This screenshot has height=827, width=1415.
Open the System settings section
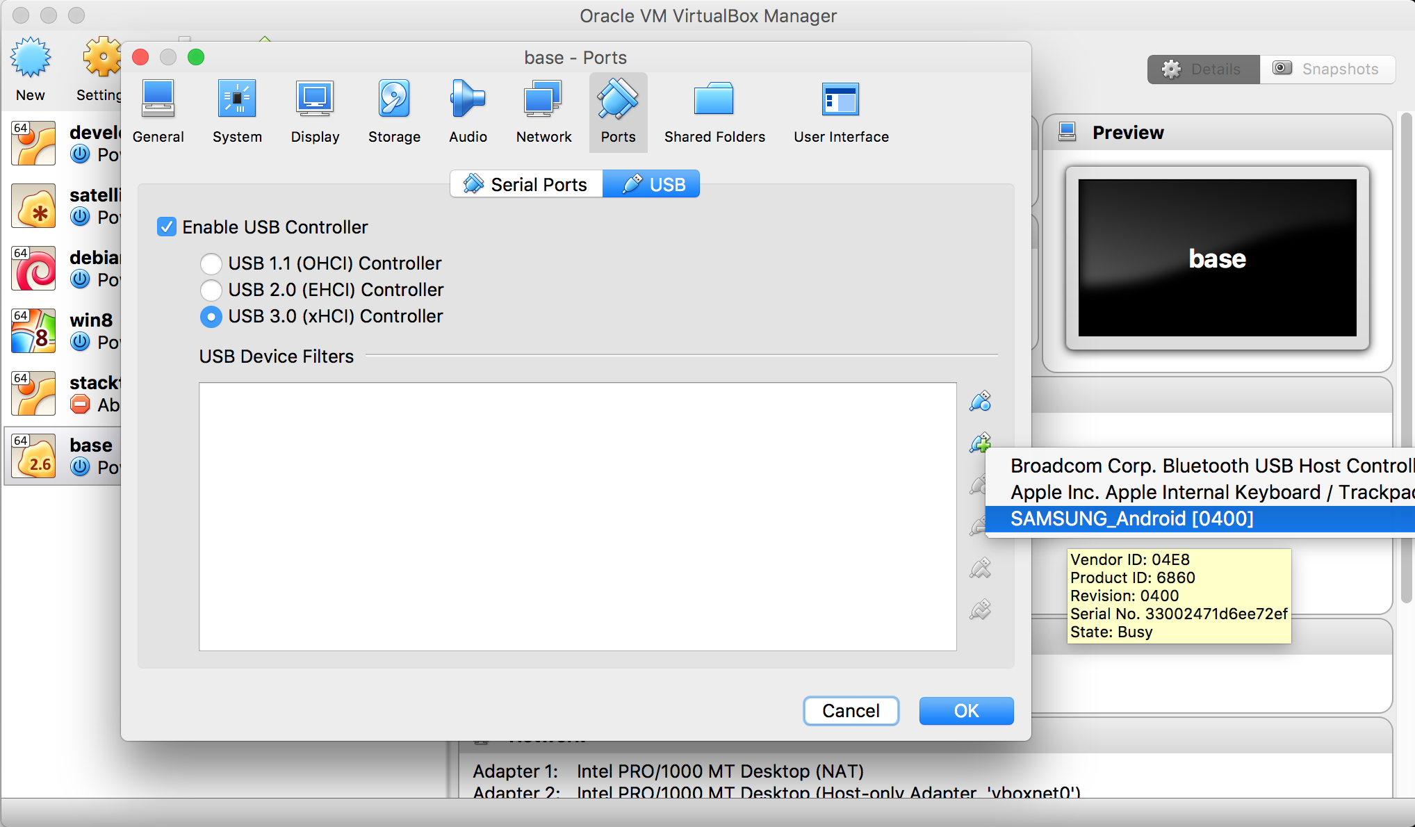click(237, 111)
